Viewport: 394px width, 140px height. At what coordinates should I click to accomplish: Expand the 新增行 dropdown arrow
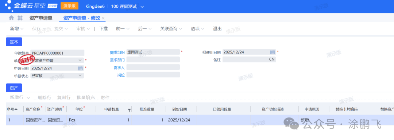point(28,97)
